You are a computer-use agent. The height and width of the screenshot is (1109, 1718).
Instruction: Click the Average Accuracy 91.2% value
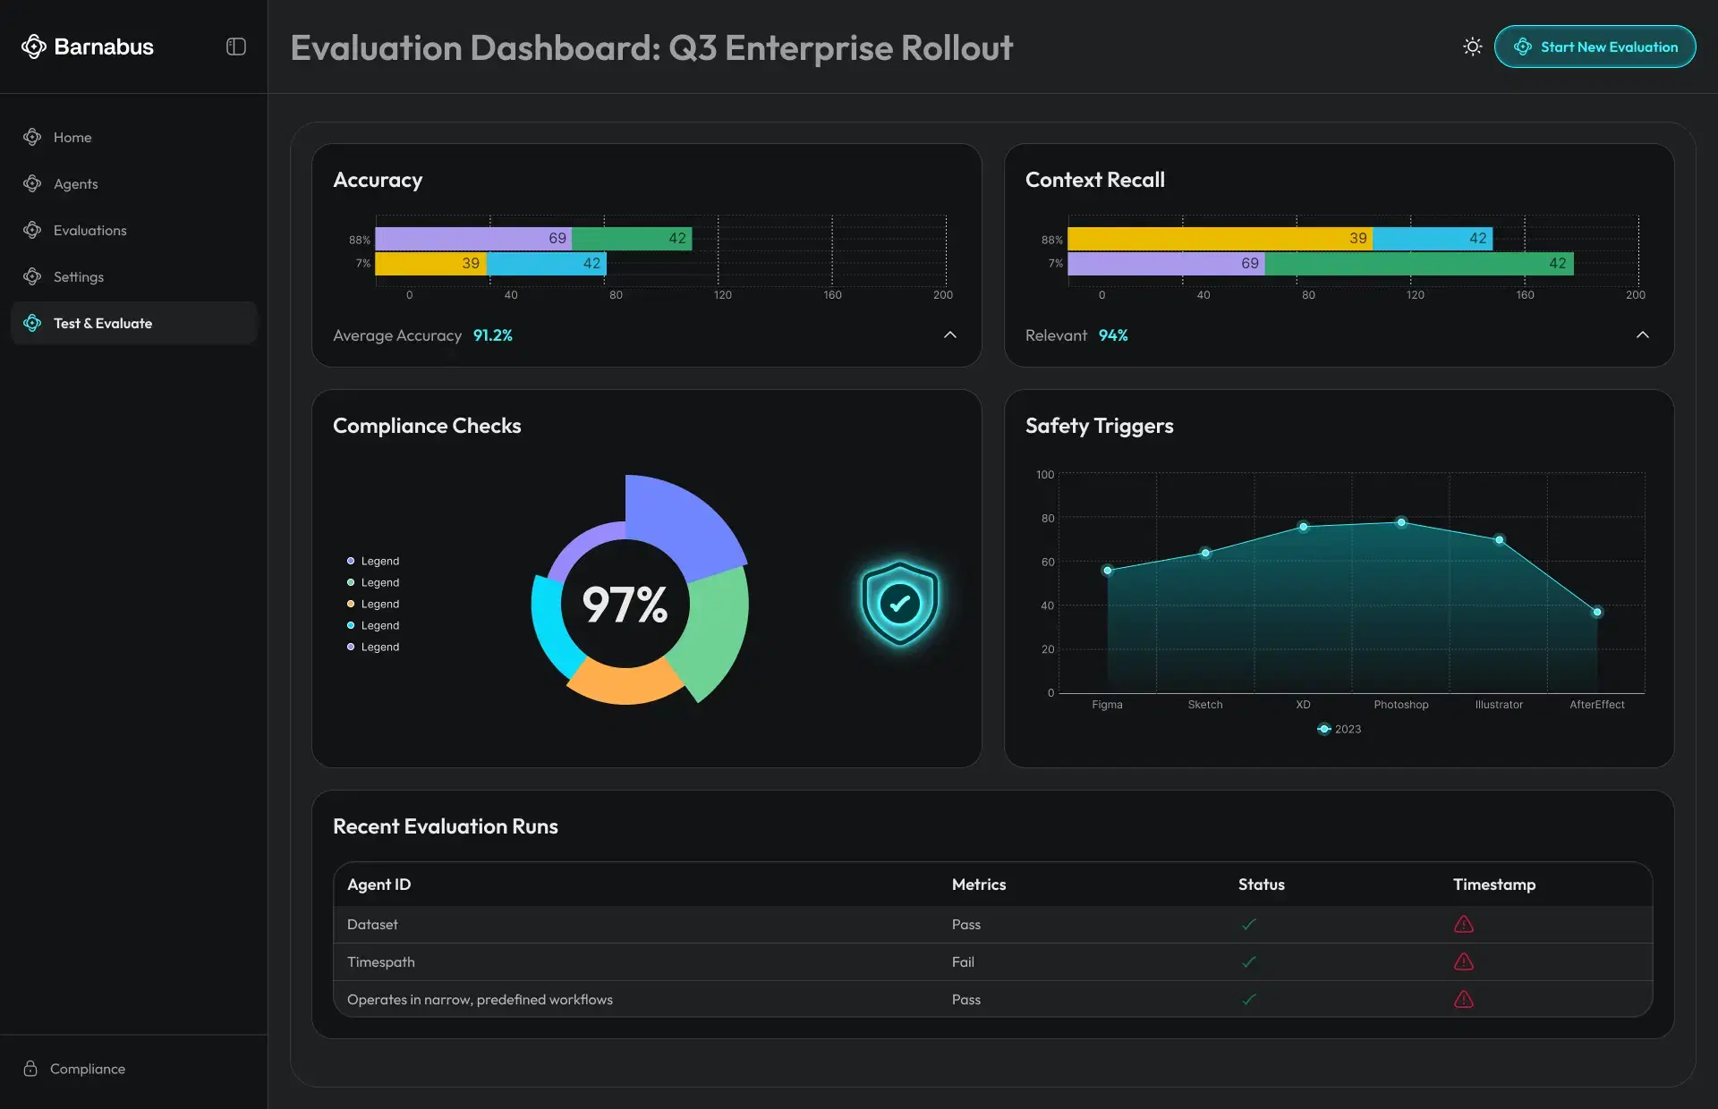[492, 335]
